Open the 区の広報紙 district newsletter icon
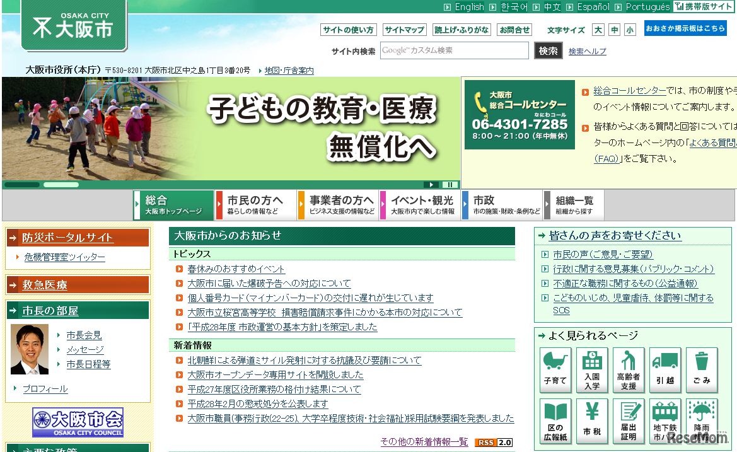 click(x=555, y=420)
